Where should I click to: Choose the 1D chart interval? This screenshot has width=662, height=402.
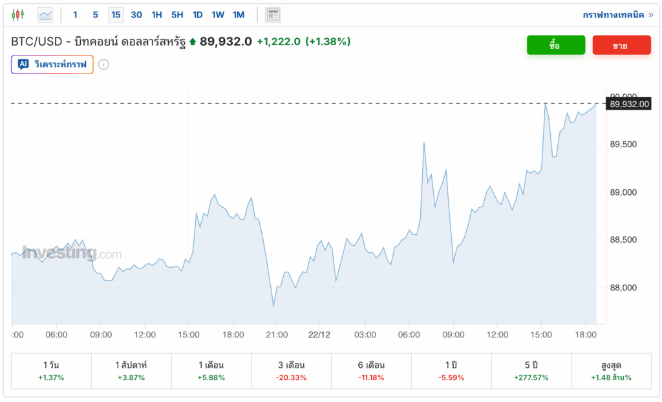(198, 14)
